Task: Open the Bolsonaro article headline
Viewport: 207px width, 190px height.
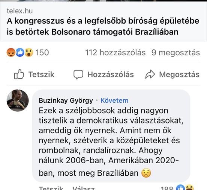Action: 103,26
